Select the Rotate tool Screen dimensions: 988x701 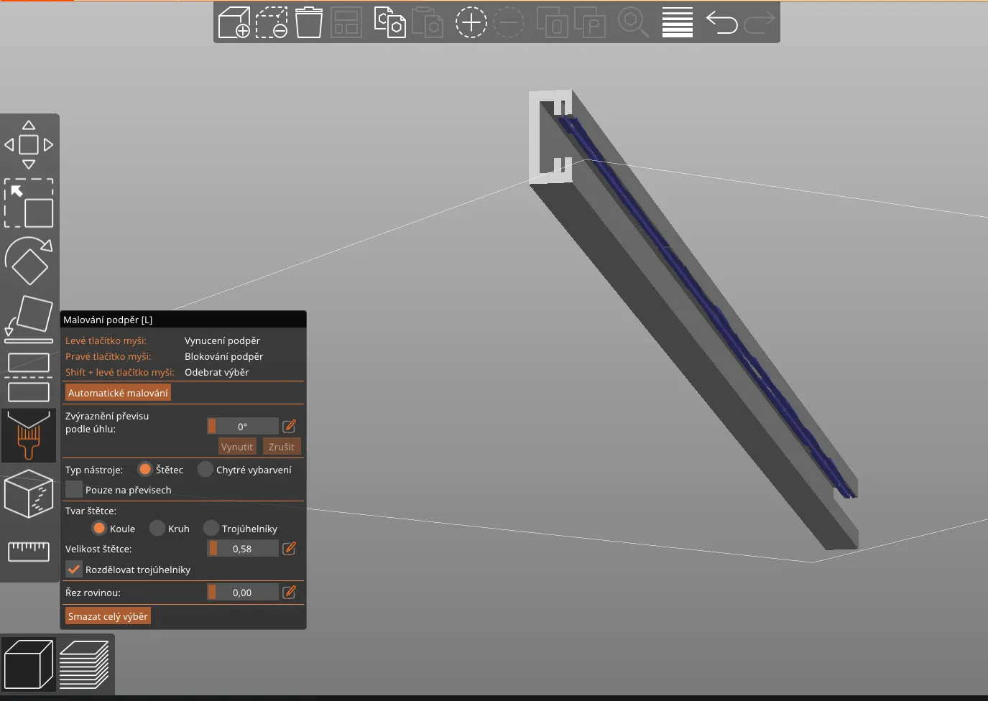[x=29, y=261]
